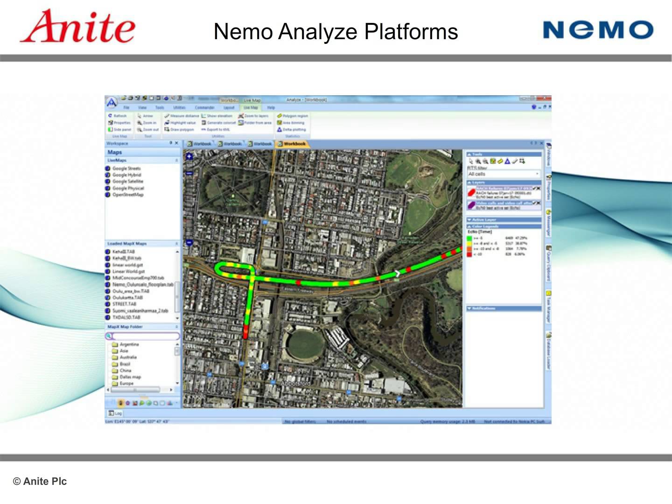Viewport: 672px width, 504px height.
Task: Toggle the Side panel ribbon button
Action: tap(119, 130)
